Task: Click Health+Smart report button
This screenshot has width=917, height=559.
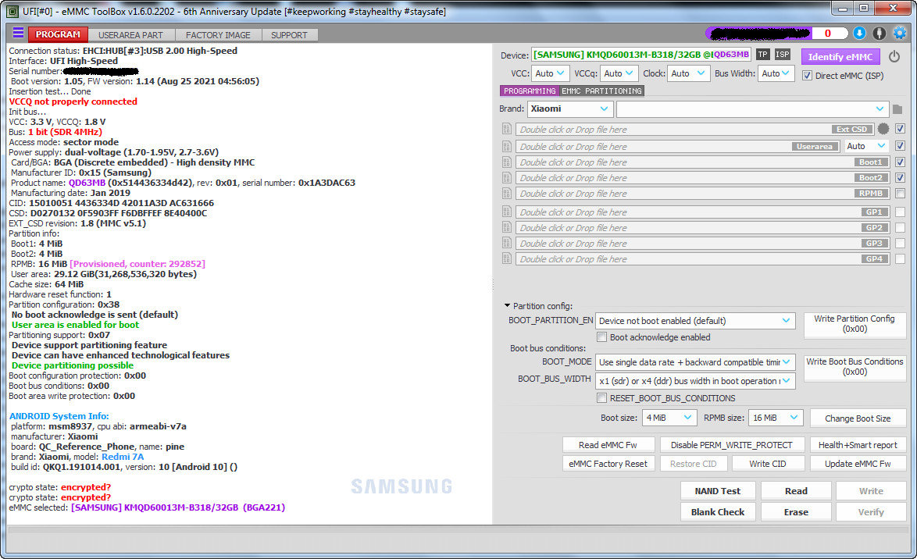Action: coord(858,445)
